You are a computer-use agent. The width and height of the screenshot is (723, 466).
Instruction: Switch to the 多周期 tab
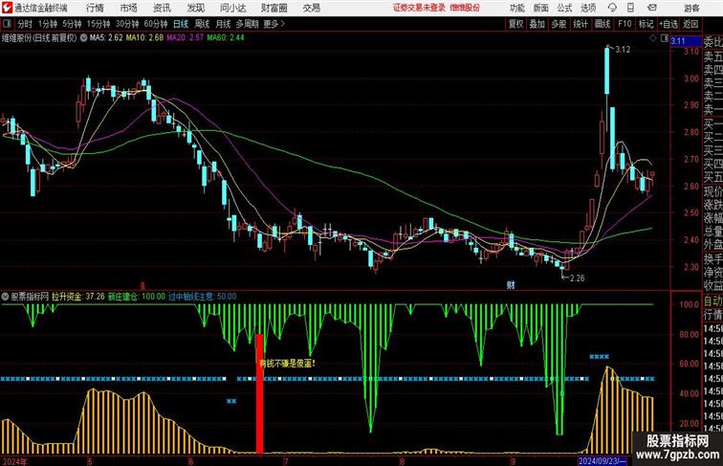pyautogui.click(x=247, y=24)
